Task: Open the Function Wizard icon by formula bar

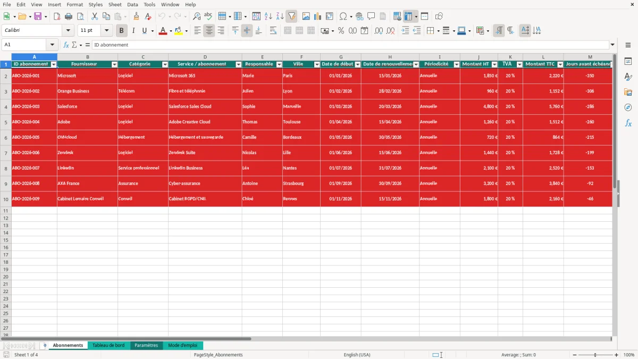Action: [66, 45]
